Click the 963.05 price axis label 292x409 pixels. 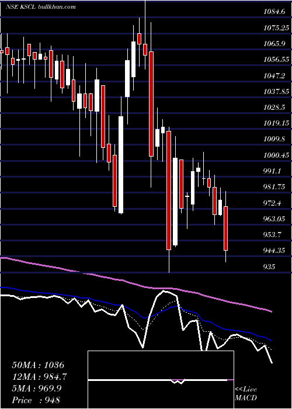point(274,219)
